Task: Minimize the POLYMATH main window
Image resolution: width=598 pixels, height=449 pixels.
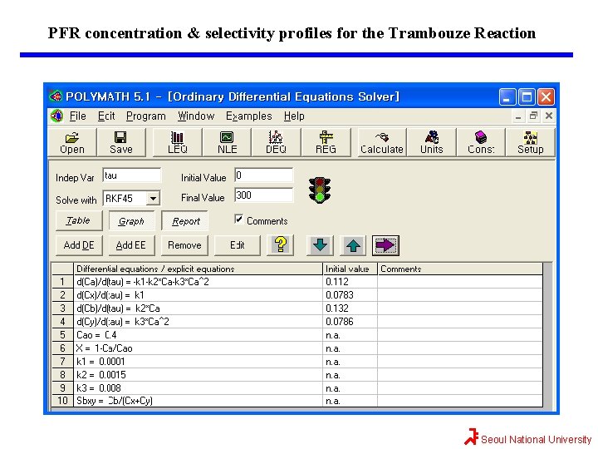Action: [x=507, y=97]
